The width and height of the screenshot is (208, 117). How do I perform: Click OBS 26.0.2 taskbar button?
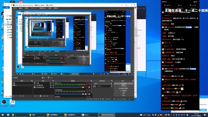click(x=107, y=115)
